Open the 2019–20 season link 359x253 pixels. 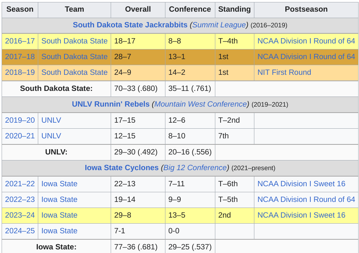click(x=20, y=120)
